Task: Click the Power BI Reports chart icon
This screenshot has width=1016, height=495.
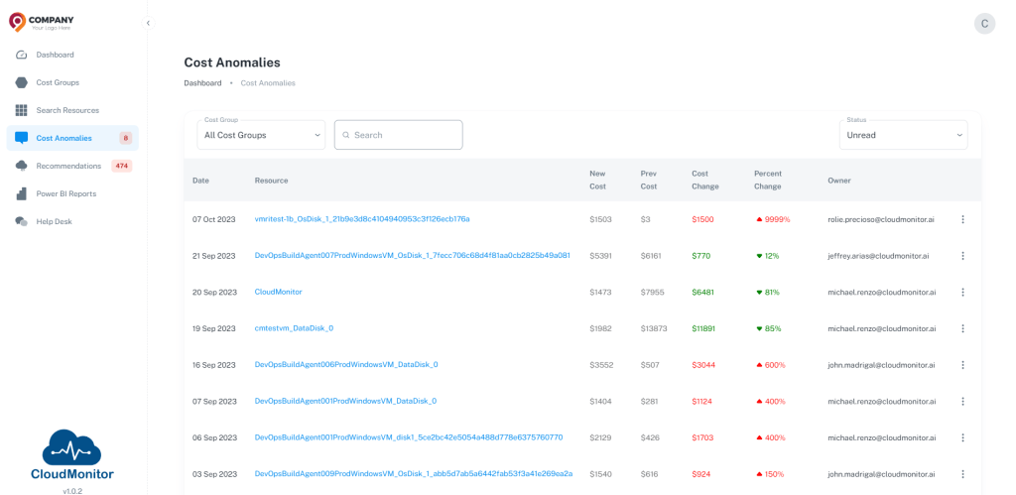Action: coord(22,193)
